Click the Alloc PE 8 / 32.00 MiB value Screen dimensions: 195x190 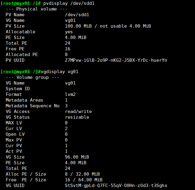[x=82, y=174]
